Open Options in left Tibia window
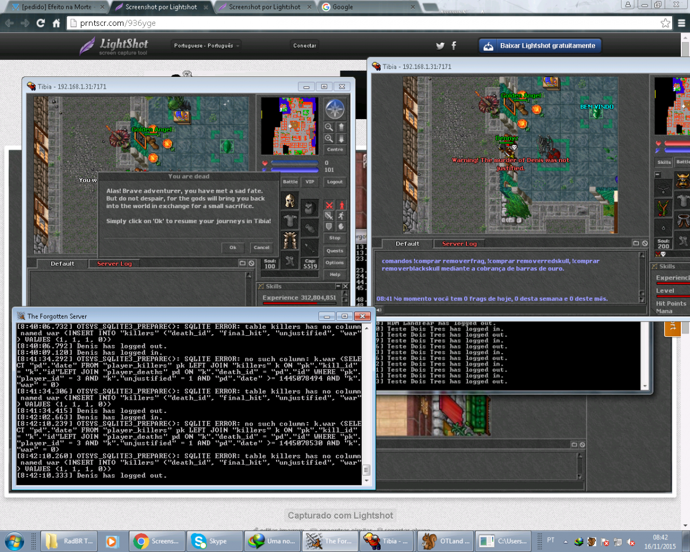 tap(335, 263)
